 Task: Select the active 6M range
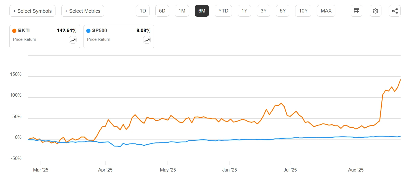[202, 11]
